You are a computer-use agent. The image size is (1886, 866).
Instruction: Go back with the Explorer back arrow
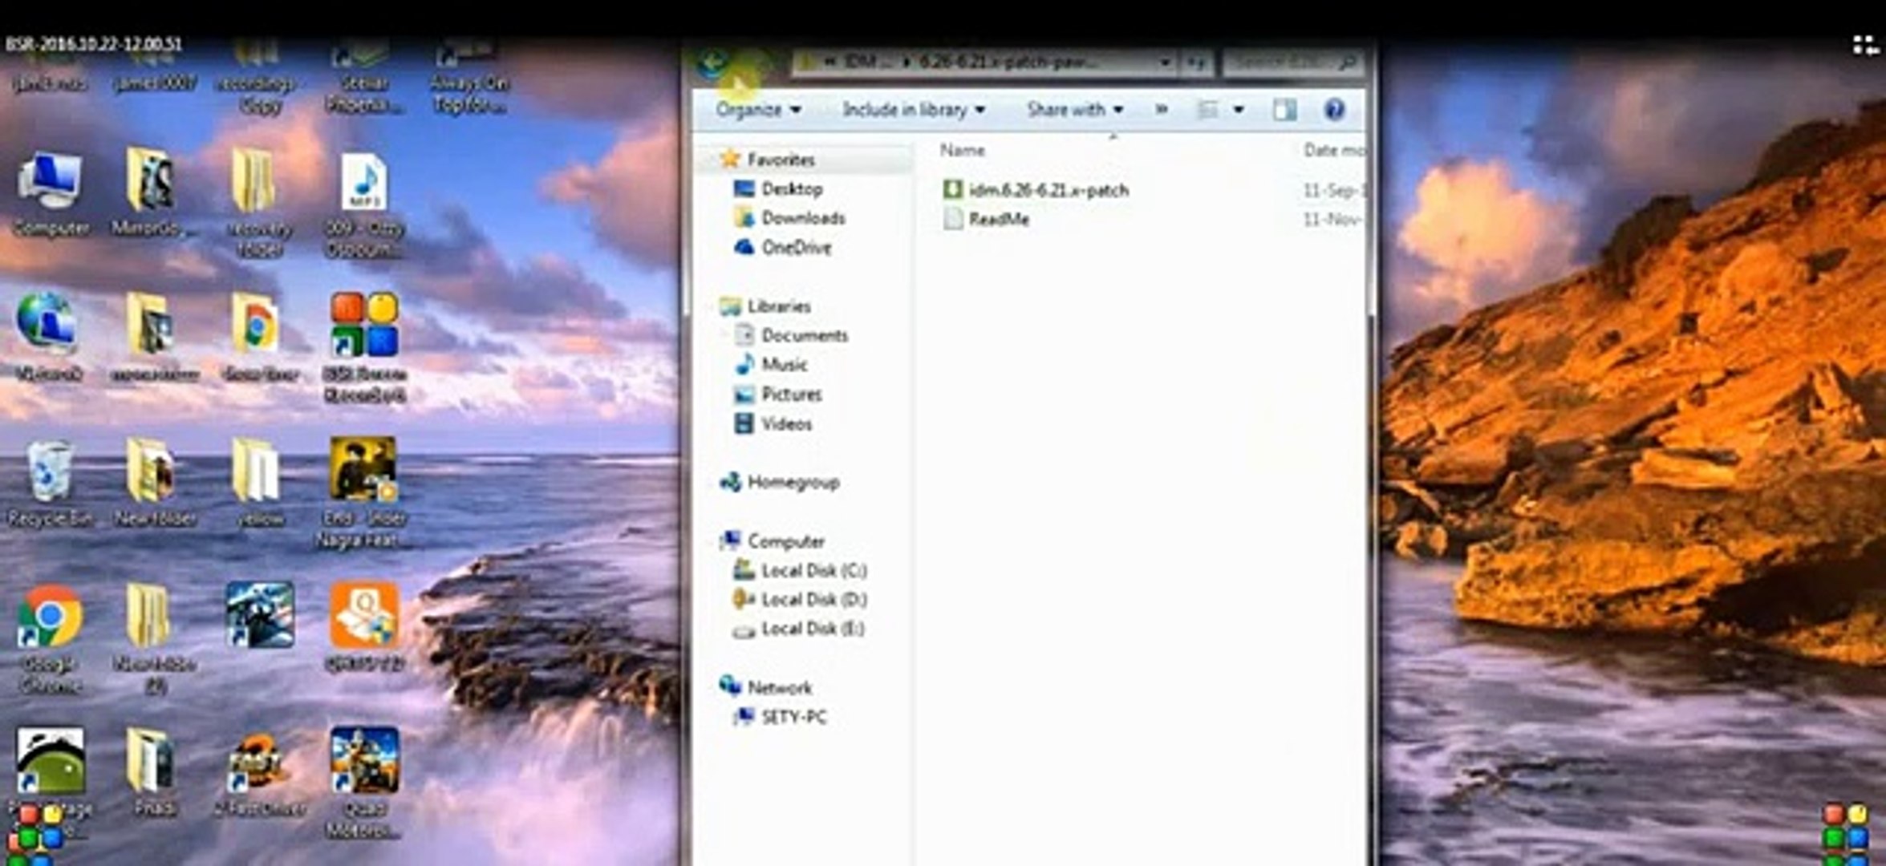point(712,62)
